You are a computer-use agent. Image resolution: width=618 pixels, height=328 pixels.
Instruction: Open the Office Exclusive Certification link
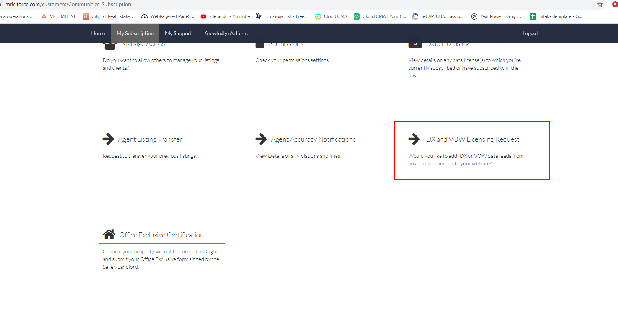[161, 235]
